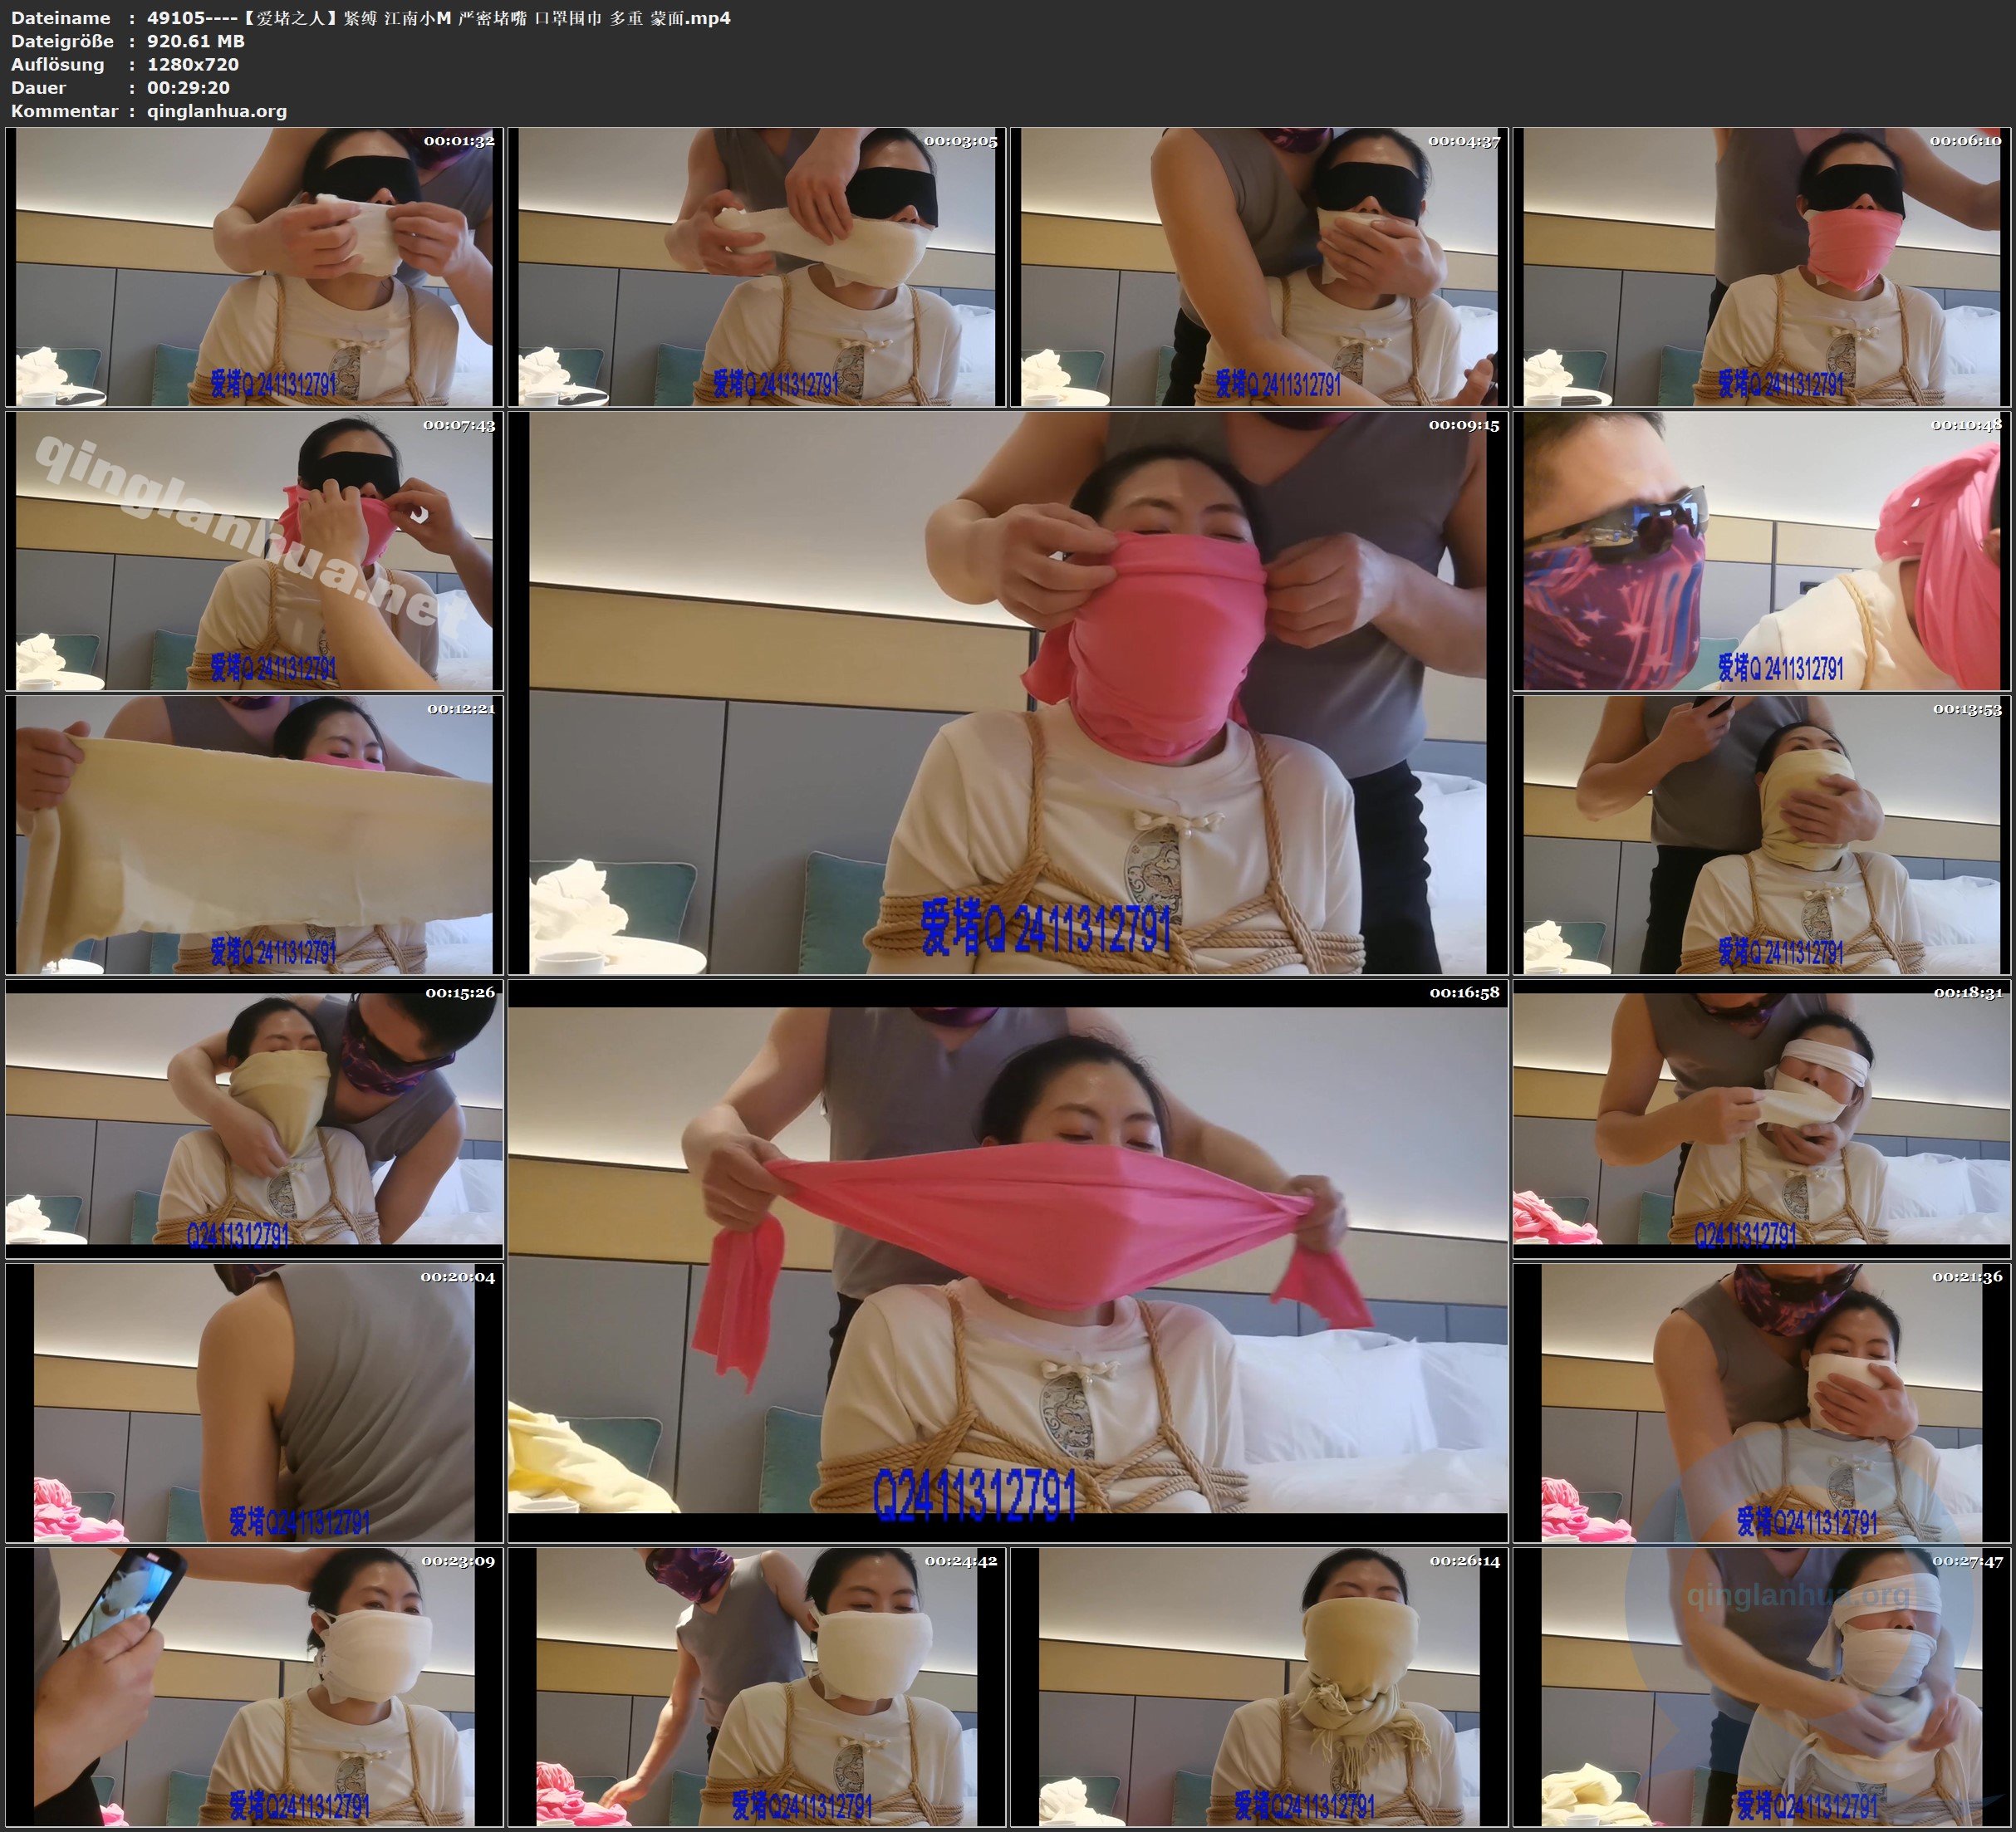Viewport: 2016px width, 1832px height.
Task: Select the large frame at 00:16:58
Action: [1008, 1260]
